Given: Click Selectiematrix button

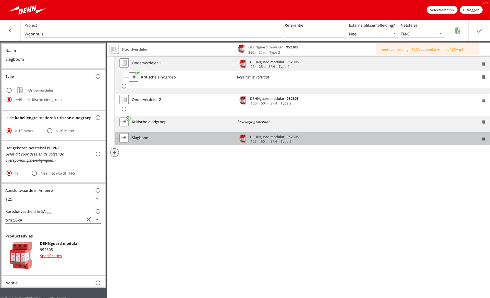Looking at the screenshot, I should 442,10.
